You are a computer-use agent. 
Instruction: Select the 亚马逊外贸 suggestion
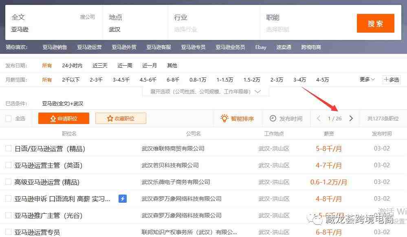pos(124,47)
